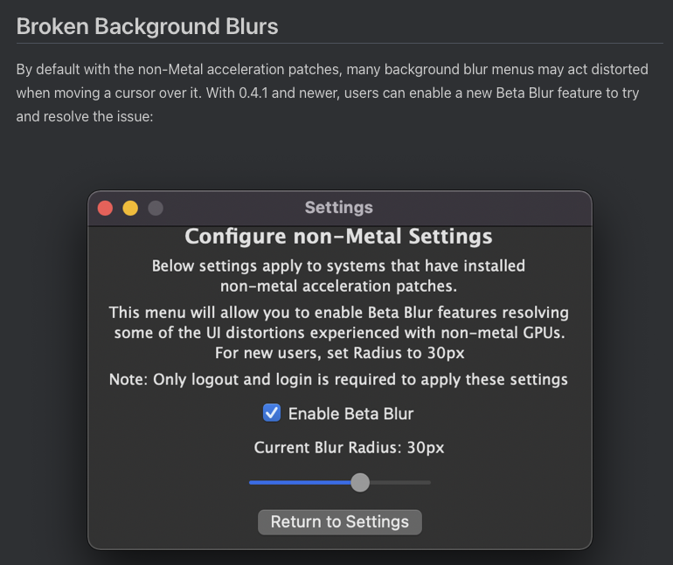Click the line beginning "This menu will allow"
The height and width of the screenshot is (565, 673).
(339, 313)
